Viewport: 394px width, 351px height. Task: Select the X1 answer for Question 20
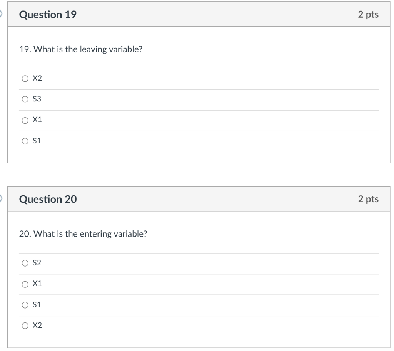click(x=24, y=284)
